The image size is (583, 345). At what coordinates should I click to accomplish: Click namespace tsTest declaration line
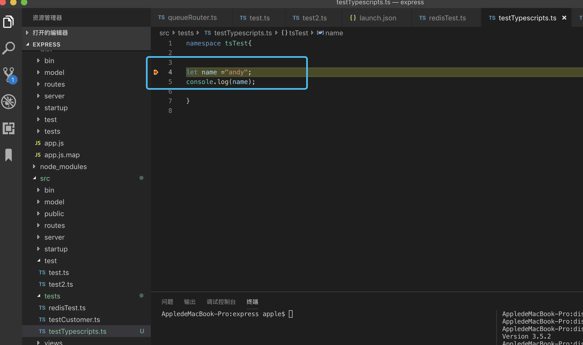[219, 43]
